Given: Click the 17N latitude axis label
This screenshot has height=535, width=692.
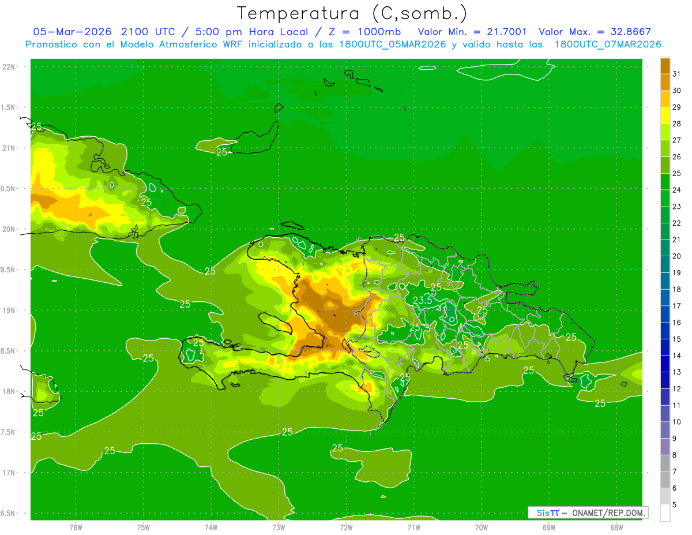Looking at the screenshot, I should (x=10, y=473).
